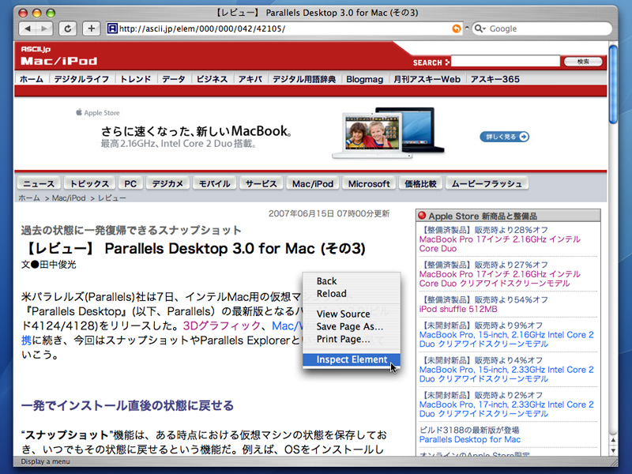632x474 pixels.
Task: Select the ニュース category tab
Action: (39, 183)
